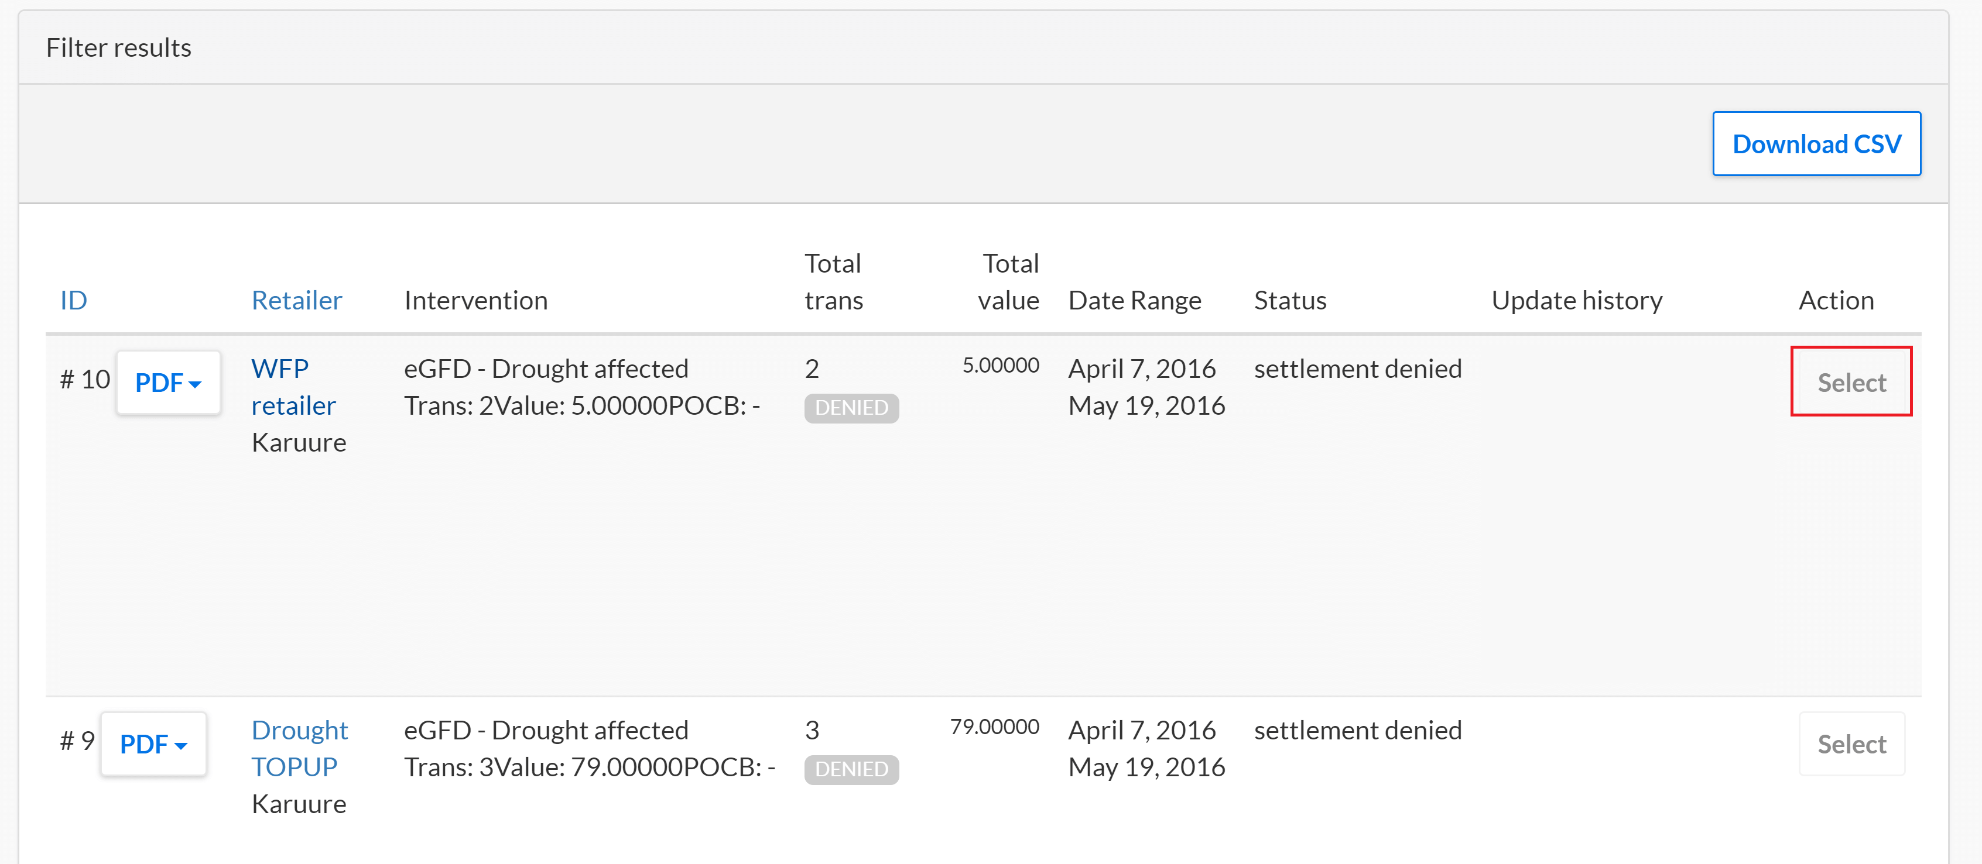
Task: Sort the table by the Retailer column
Action: [296, 300]
